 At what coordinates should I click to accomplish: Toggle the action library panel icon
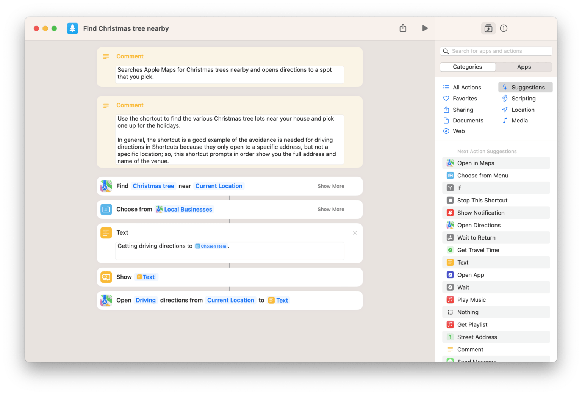click(x=488, y=28)
